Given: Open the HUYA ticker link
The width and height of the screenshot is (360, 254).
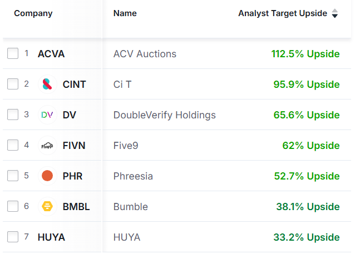Looking at the screenshot, I should click(x=51, y=237).
